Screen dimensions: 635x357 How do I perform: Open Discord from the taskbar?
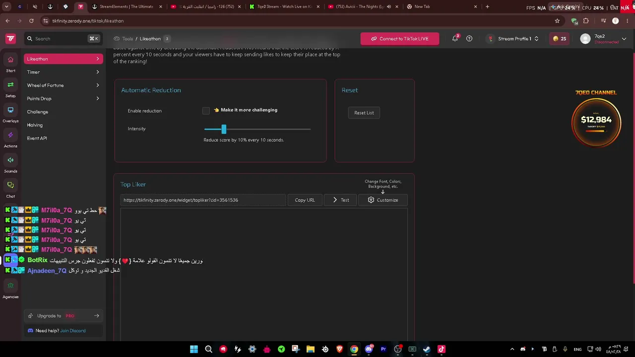(369, 349)
